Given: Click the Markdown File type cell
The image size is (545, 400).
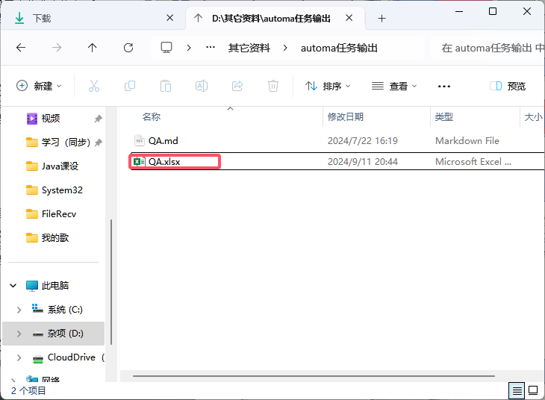Looking at the screenshot, I should click(x=467, y=141).
